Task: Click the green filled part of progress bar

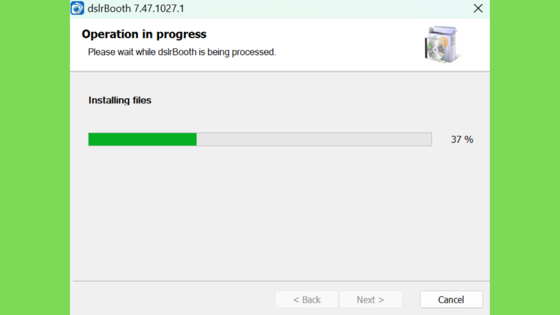Action: pos(143,139)
